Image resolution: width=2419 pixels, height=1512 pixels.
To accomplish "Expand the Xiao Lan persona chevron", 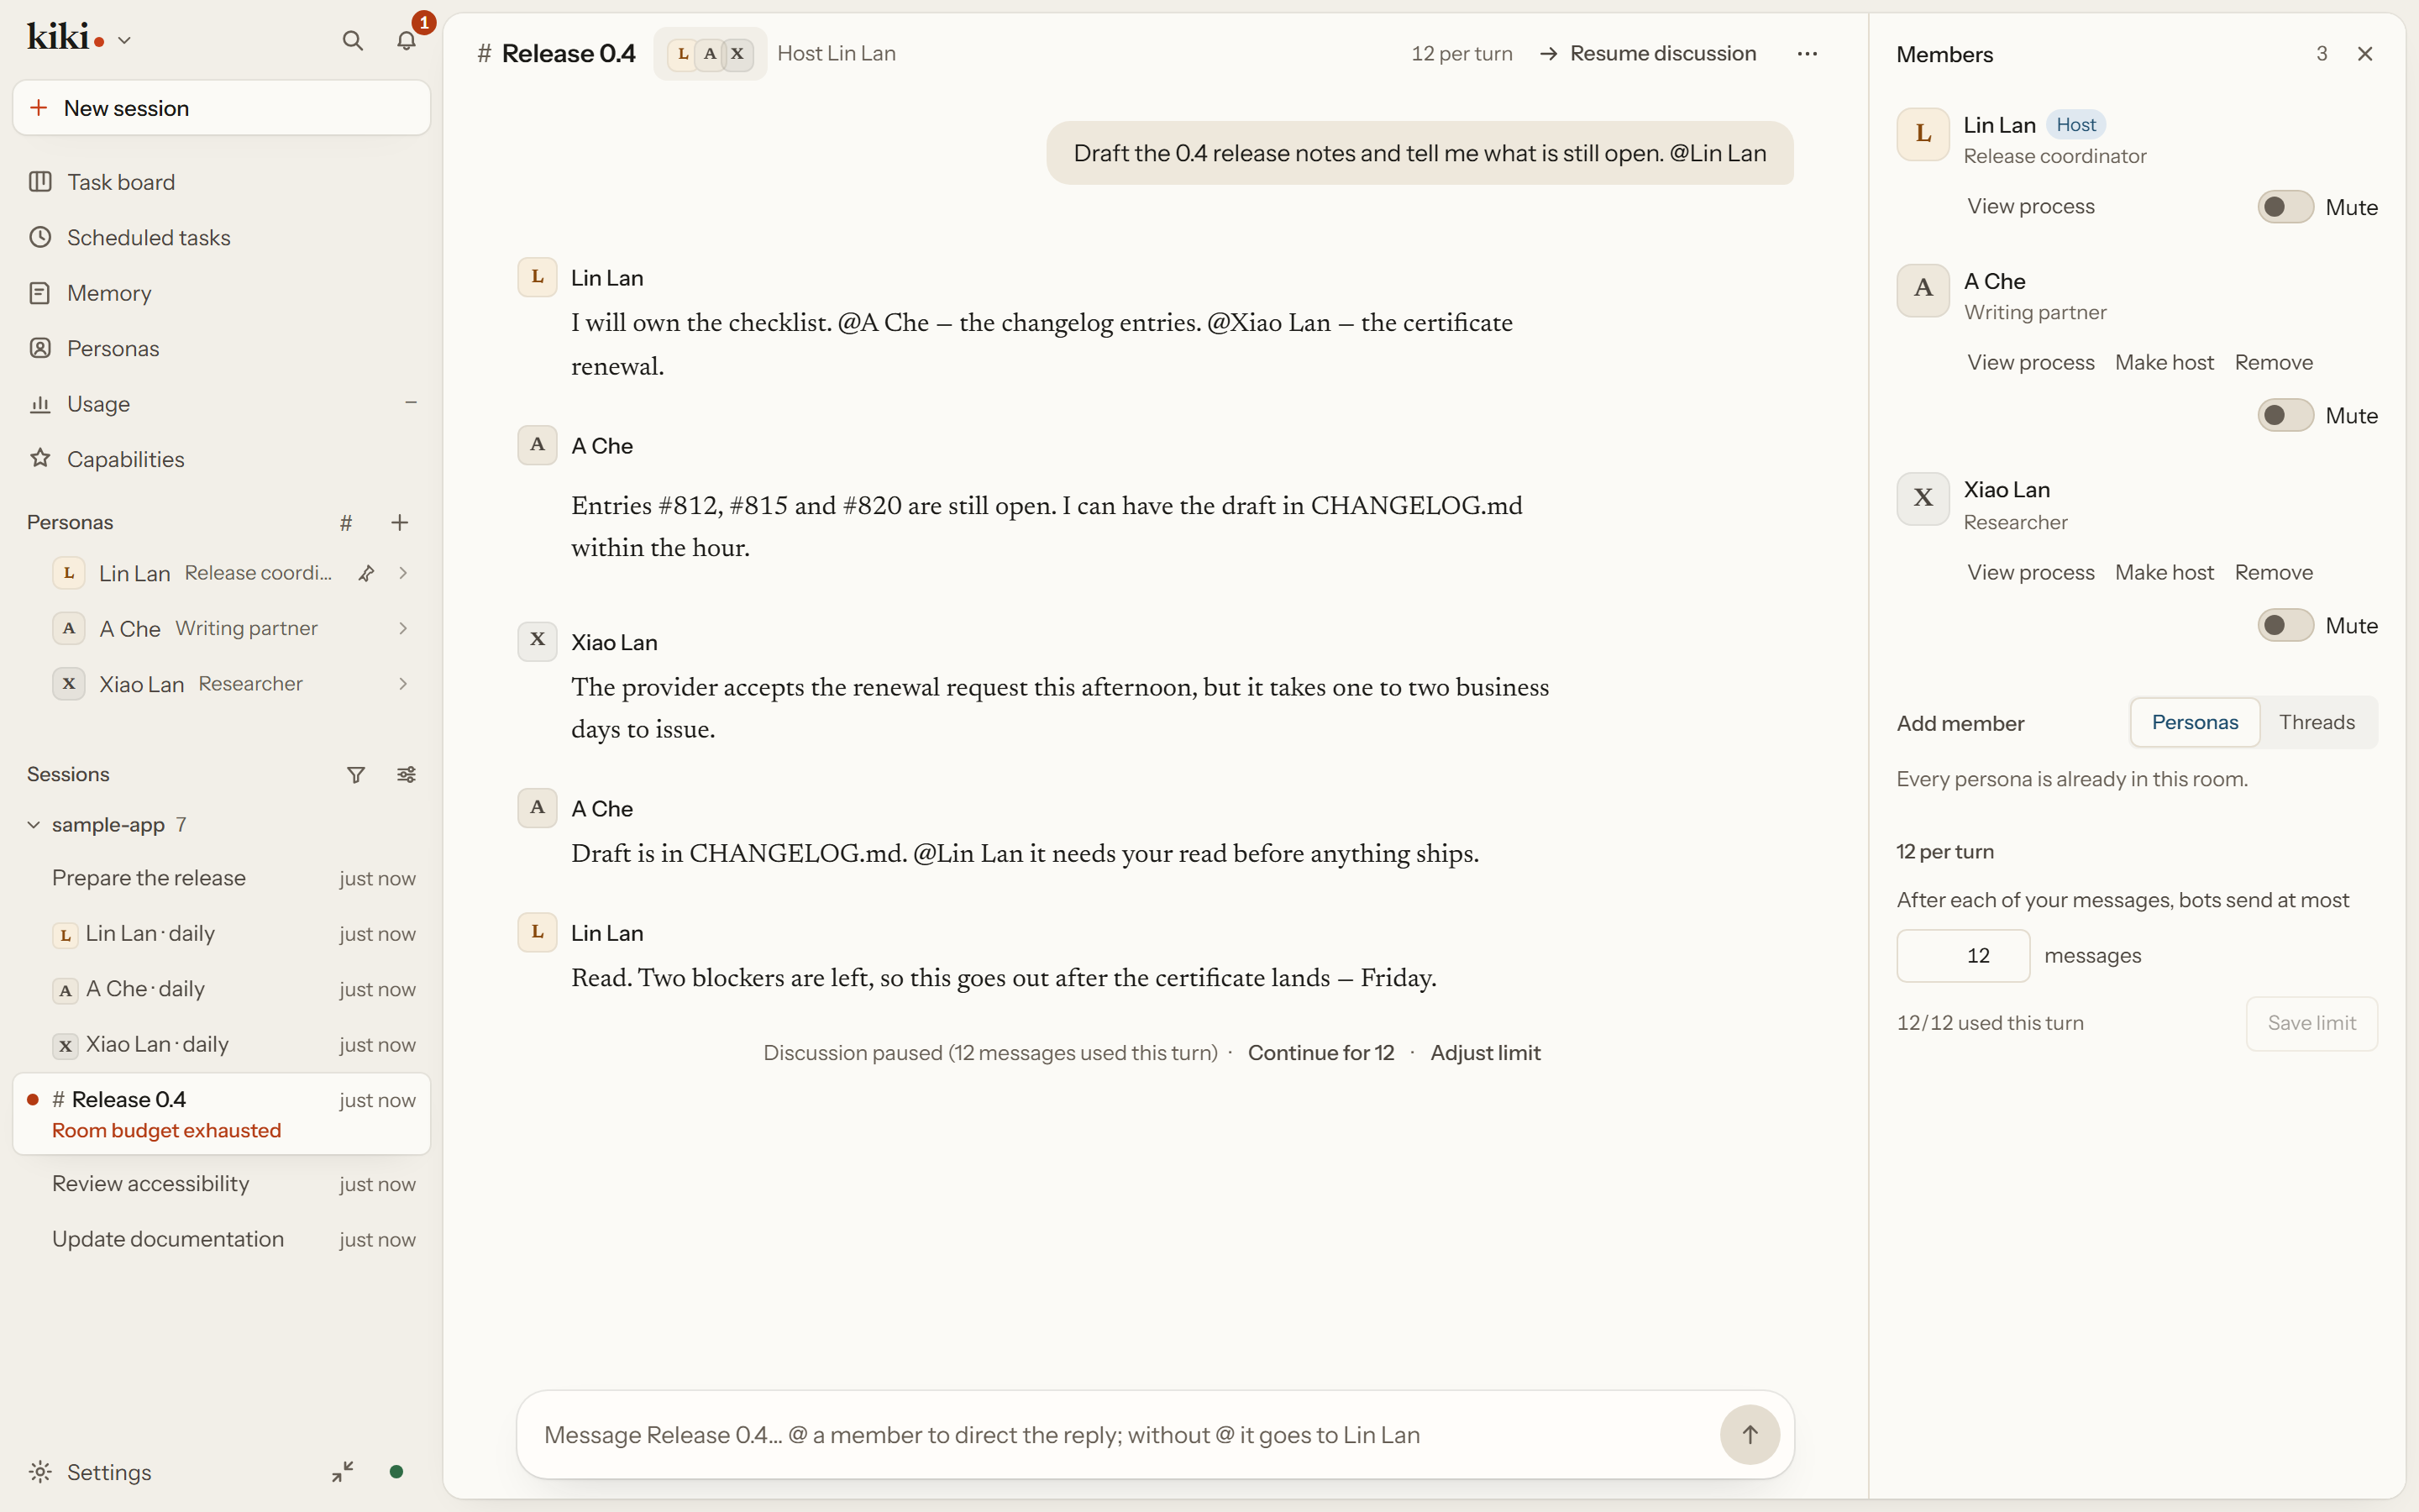I will point(403,684).
